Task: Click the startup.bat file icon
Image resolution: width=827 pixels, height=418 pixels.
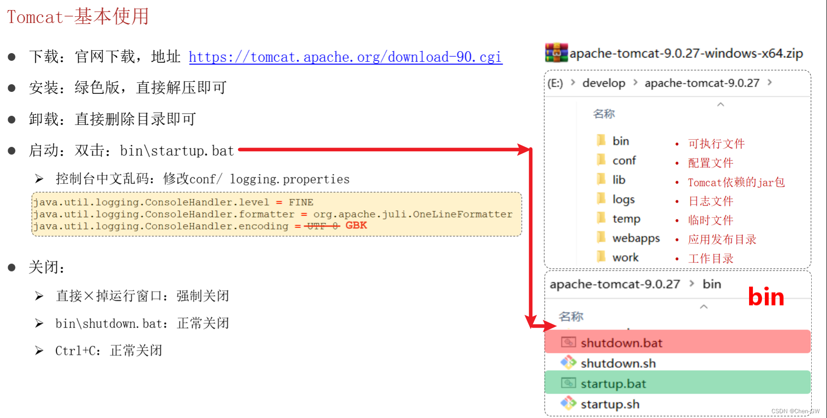Action: click(x=568, y=383)
